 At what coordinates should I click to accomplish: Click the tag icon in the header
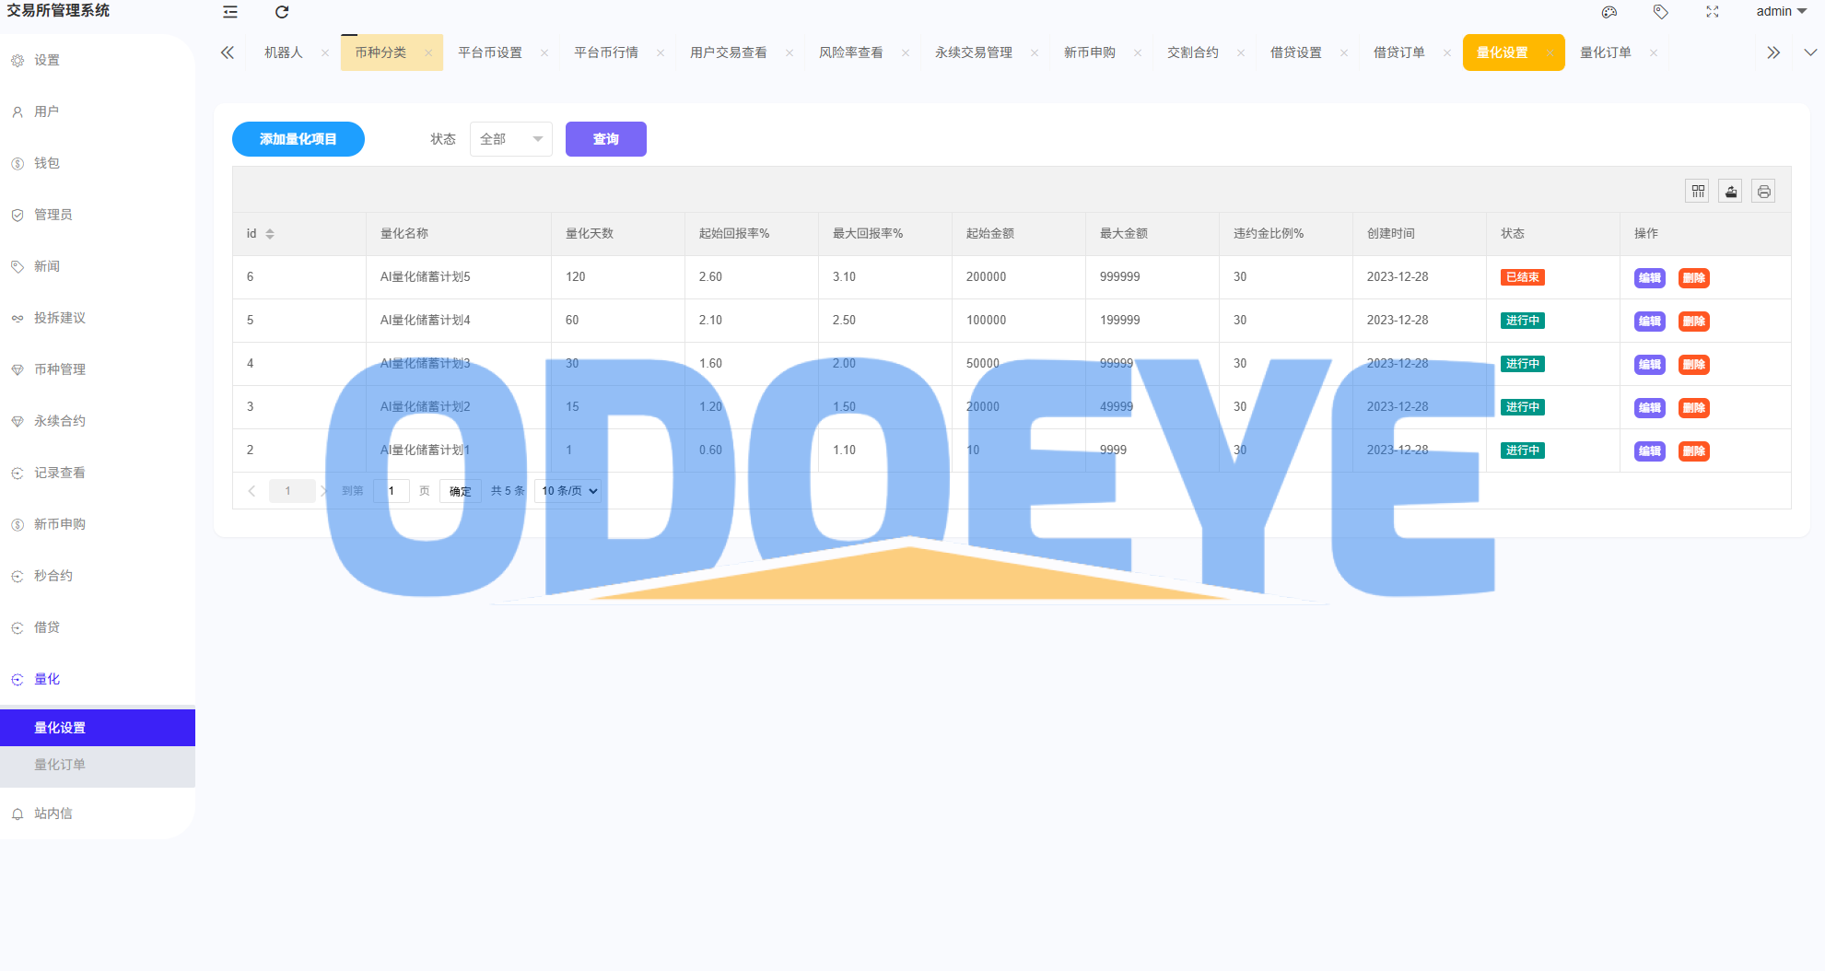click(1661, 12)
